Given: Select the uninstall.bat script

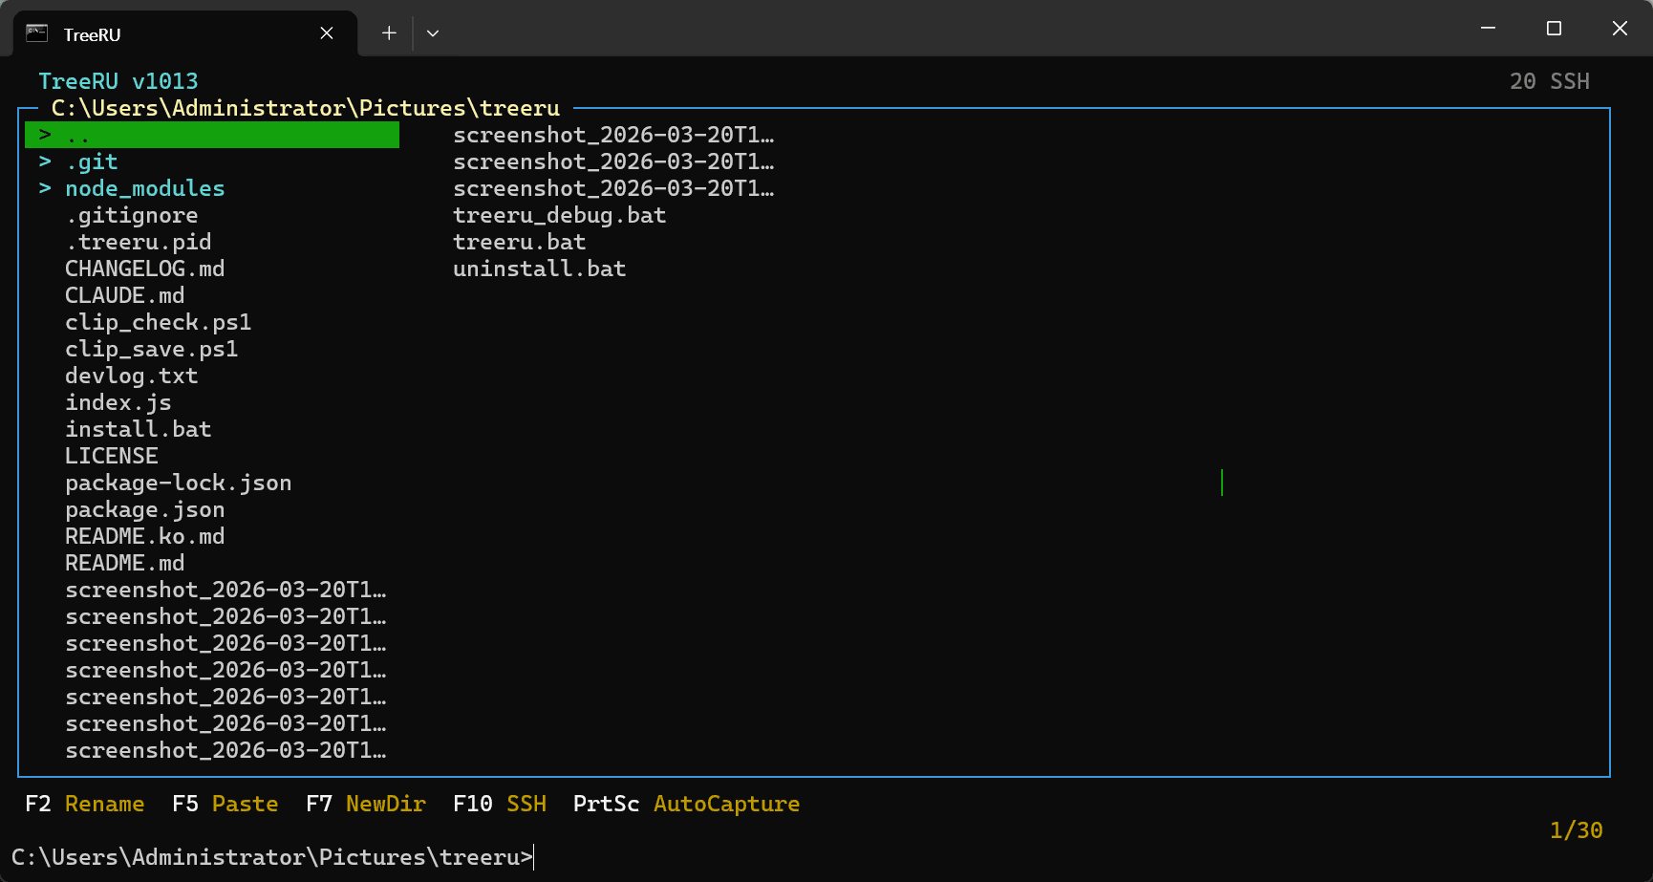Looking at the screenshot, I should [539, 269].
